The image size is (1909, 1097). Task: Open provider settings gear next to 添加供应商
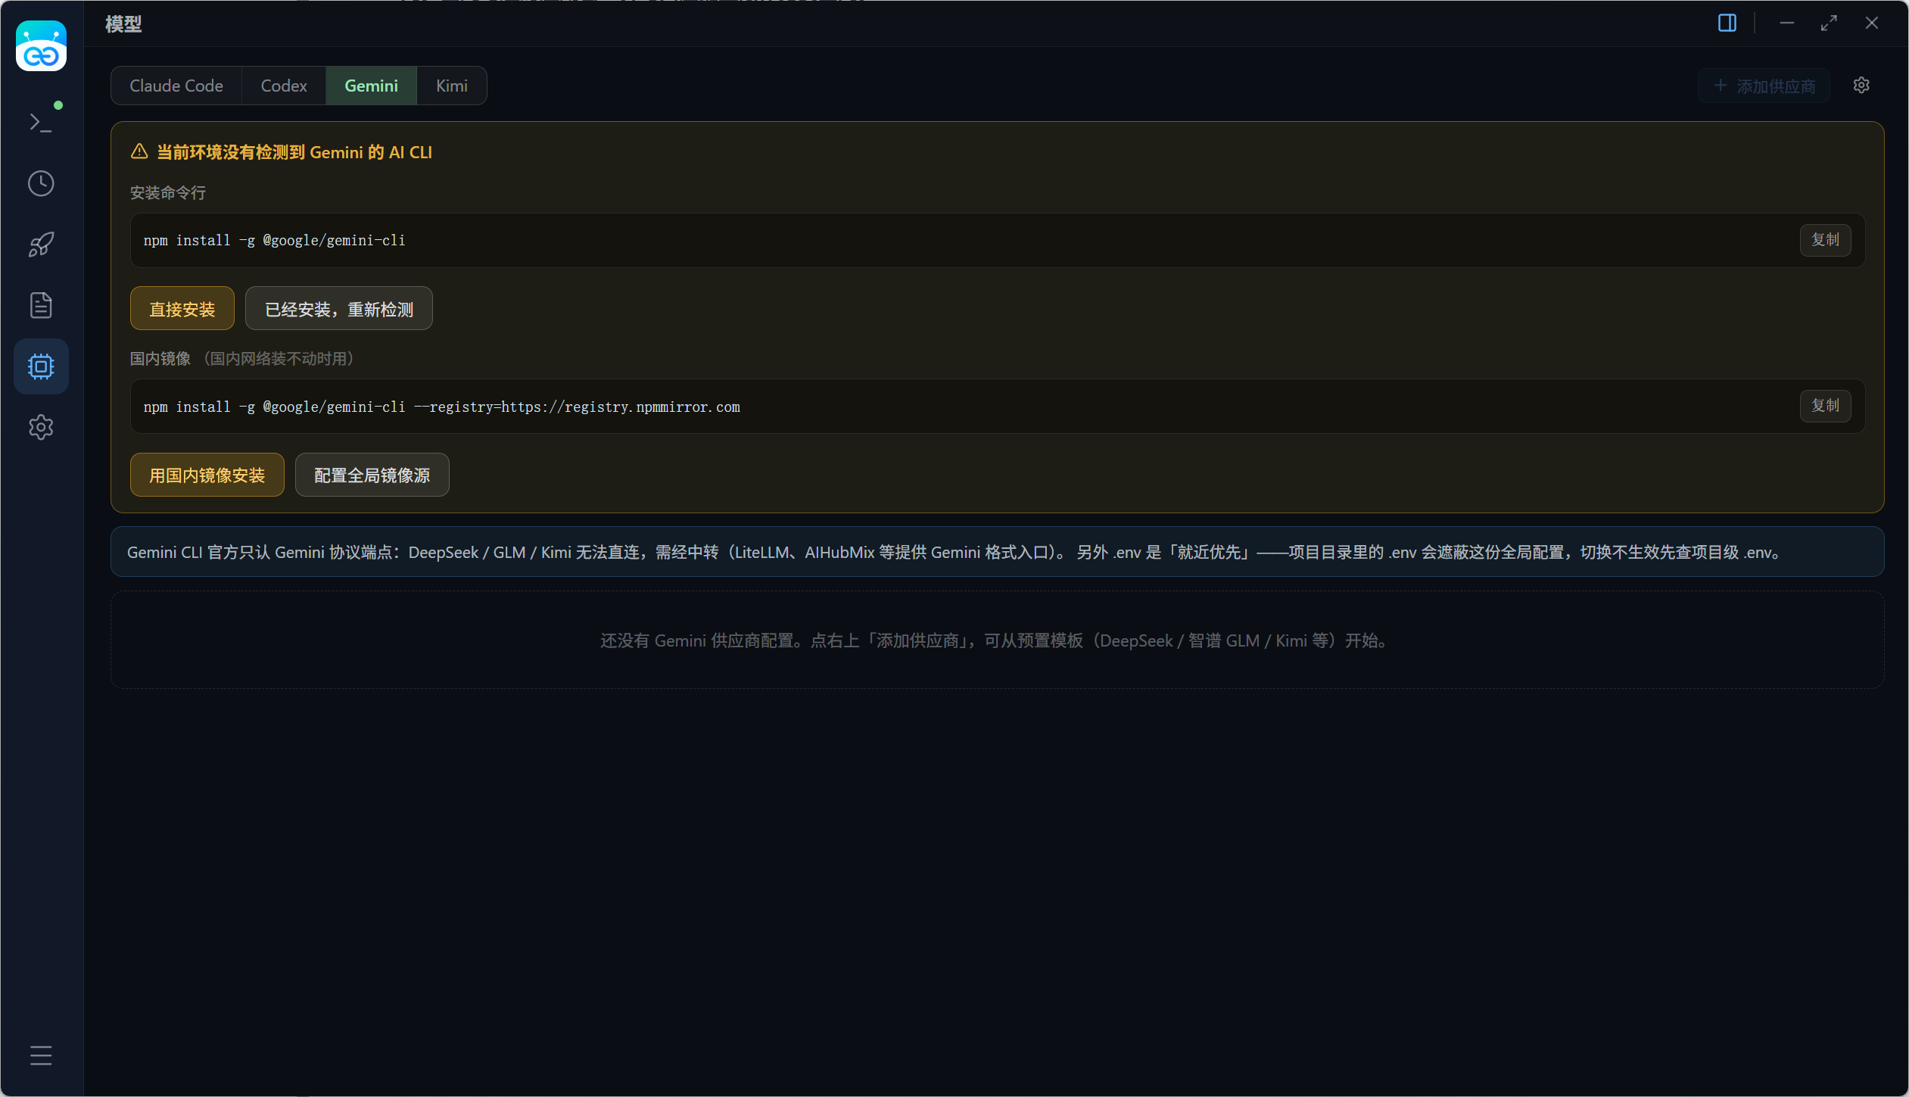tap(1861, 85)
